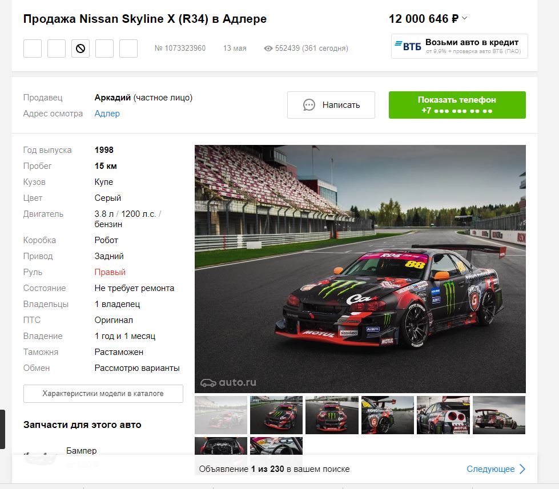This screenshot has width=559, height=489.
Task: Click the views count 552439 (361 сегодня)
Action: point(312,48)
